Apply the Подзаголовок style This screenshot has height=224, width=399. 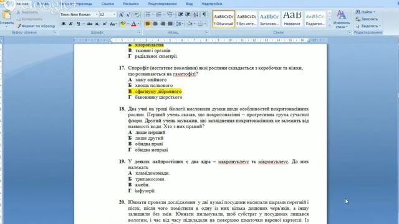(315, 19)
